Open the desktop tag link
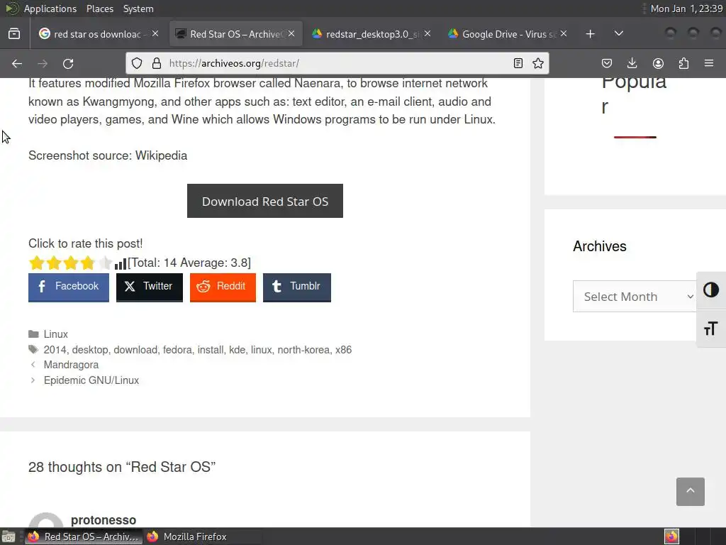Screen dimensions: 726x545 click(x=90, y=350)
